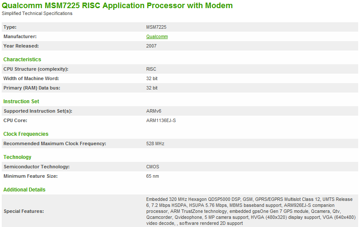Select the ARM1136EJ-S core value
359x227 pixels.
point(161,120)
